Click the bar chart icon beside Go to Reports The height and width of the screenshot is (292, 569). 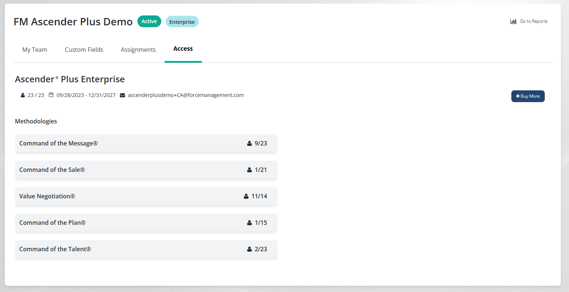[513, 21]
